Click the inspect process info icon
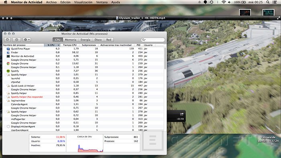Screen dimensions: 281x158 (16, 40)
